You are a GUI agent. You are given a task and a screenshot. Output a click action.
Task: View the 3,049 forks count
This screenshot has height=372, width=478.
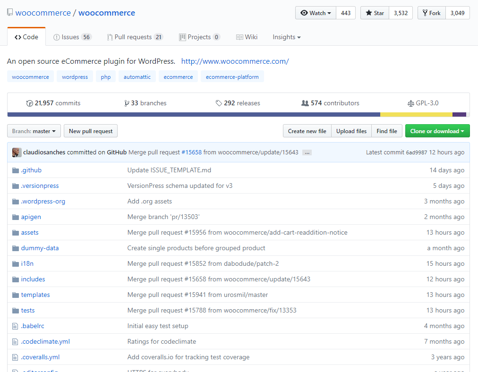(458, 13)
